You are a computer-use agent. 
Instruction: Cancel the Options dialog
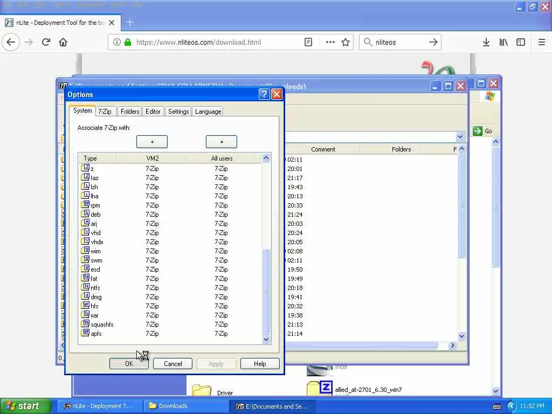(173, 364)
